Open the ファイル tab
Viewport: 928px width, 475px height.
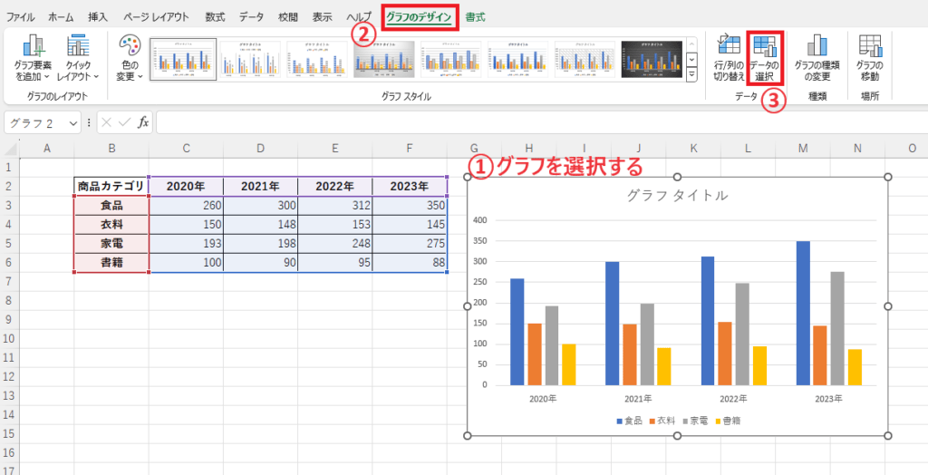pos(20,17)
